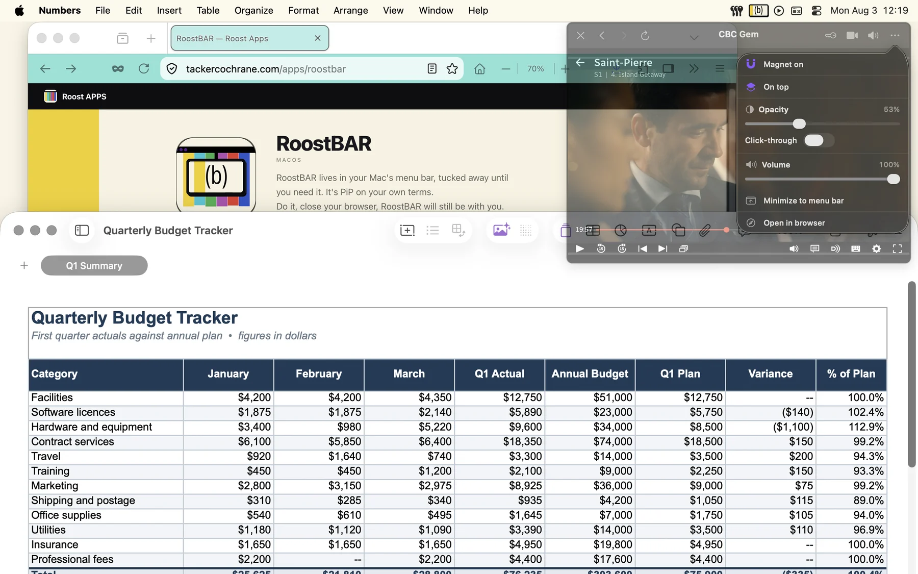Select the Q1 Summary sheet tab
Image resolution: width=918 pixels, height=574 pixels.
click(94, 265)
